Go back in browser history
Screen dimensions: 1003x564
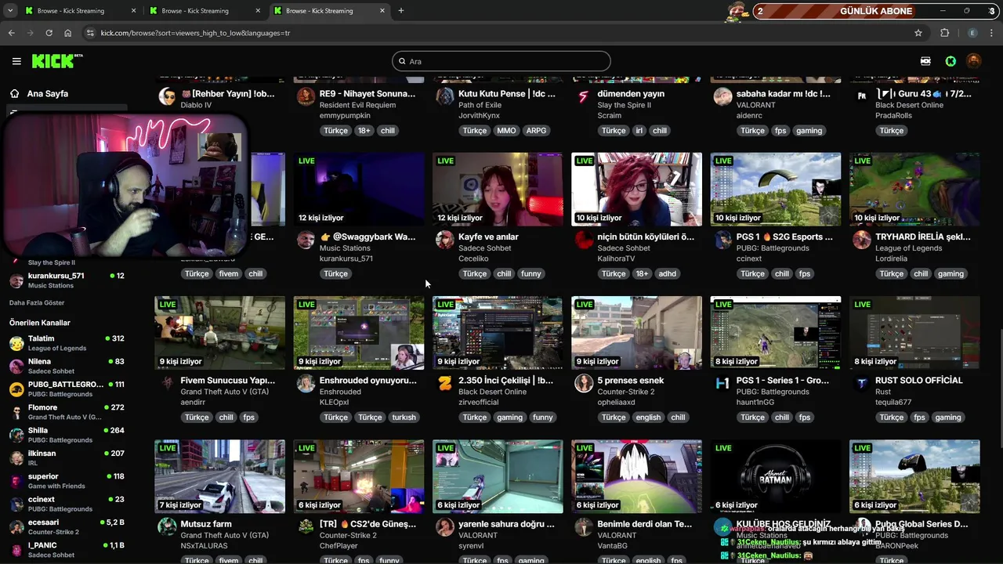(x=11, y=33)
